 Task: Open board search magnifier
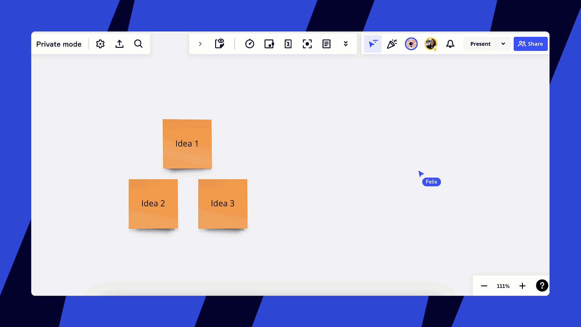(x=138, y=44)
